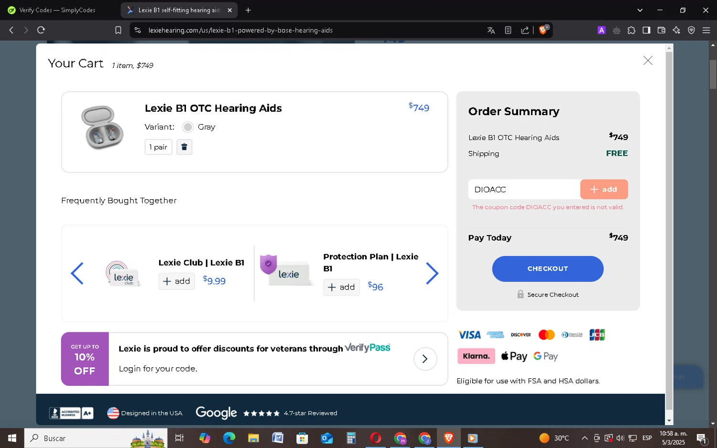Click the BBB Accredited Business badge
The image size is (717, 448).
(71, 413)
